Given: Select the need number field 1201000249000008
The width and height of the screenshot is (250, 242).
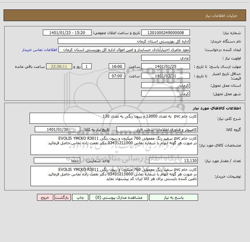Looking at the screenshot, I should point(166,32).
